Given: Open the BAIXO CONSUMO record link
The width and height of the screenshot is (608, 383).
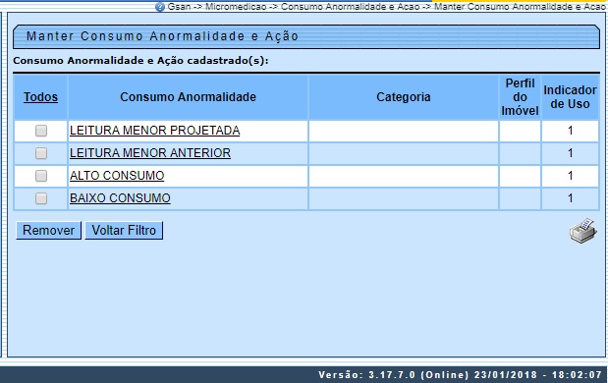Looking at the screenshot, I should (x=120, y=197).
